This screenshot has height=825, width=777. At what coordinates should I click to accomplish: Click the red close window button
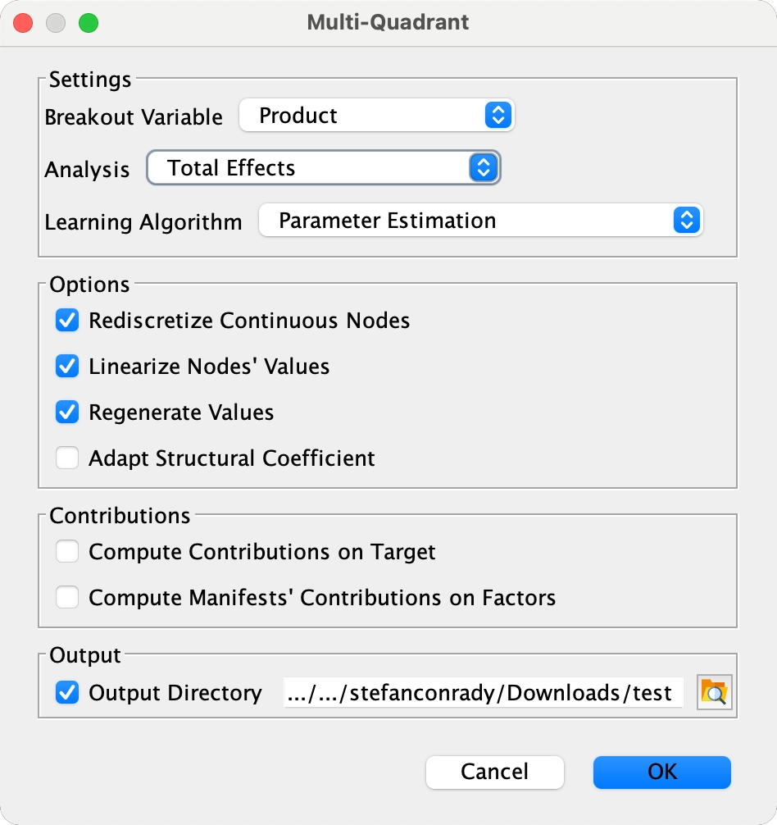pos(24,23)
